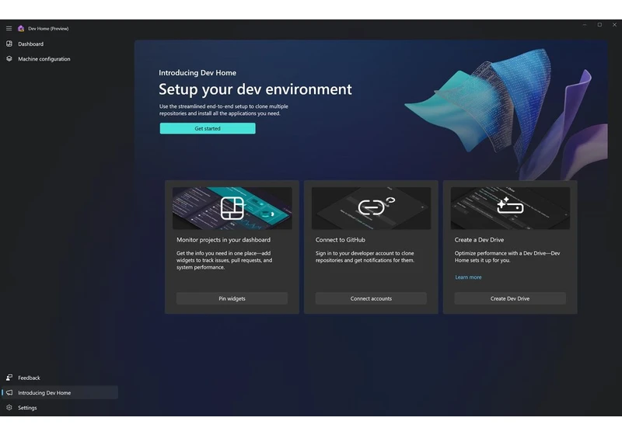Click the 'Setup your dev environment' heading
Screen dimensions: 622x435
255,89
